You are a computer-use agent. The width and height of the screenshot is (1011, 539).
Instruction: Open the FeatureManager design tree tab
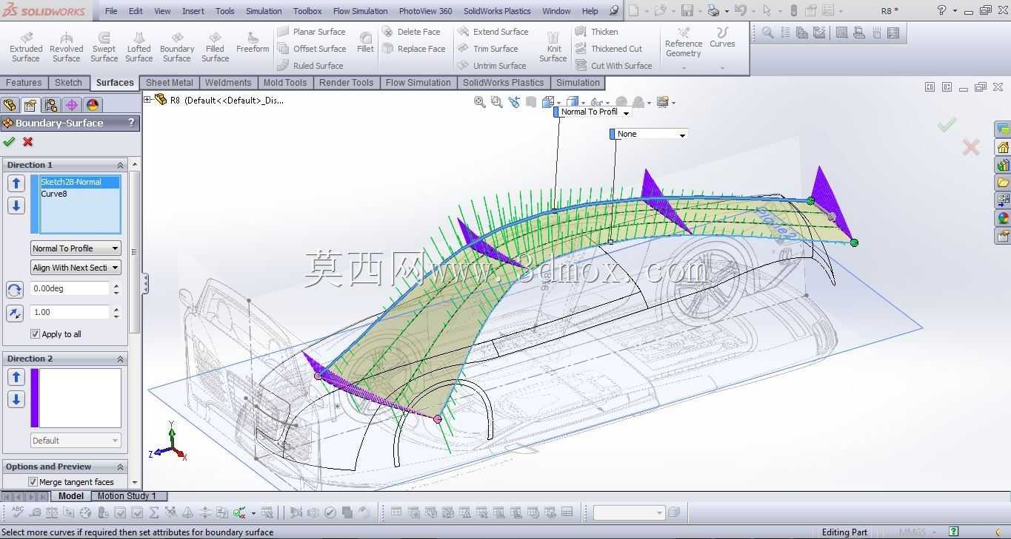pos(10,105)
